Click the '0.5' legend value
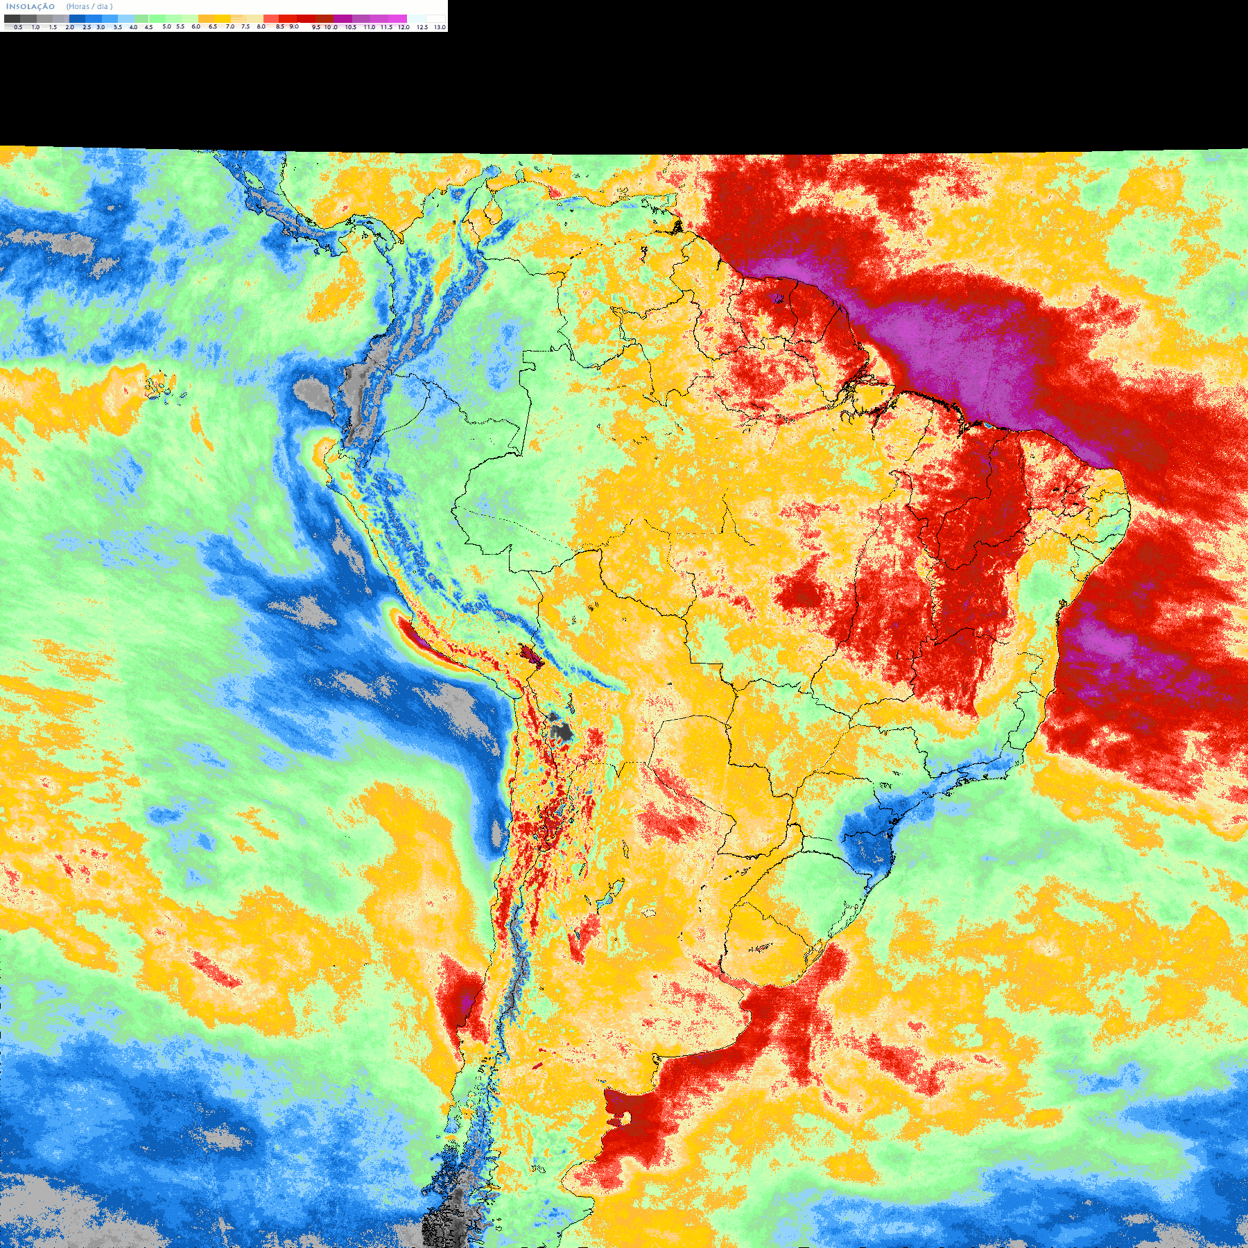The height and width of the screenshot is (1248, 1248). click(18, 27)
